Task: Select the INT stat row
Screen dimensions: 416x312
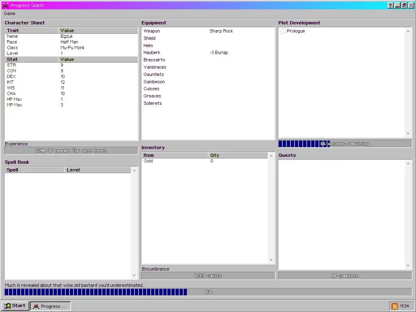Action: tap(71, 82)
